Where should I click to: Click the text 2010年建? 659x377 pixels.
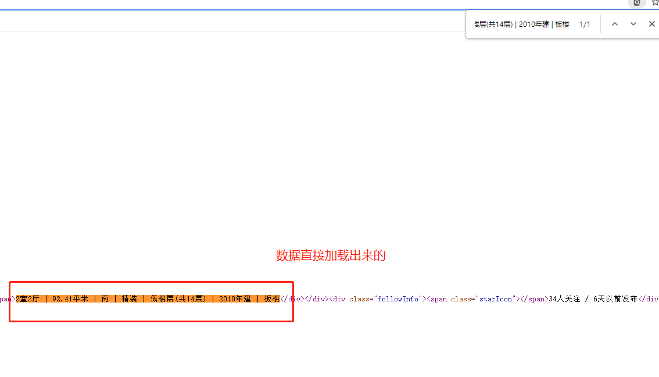point(235,298)
